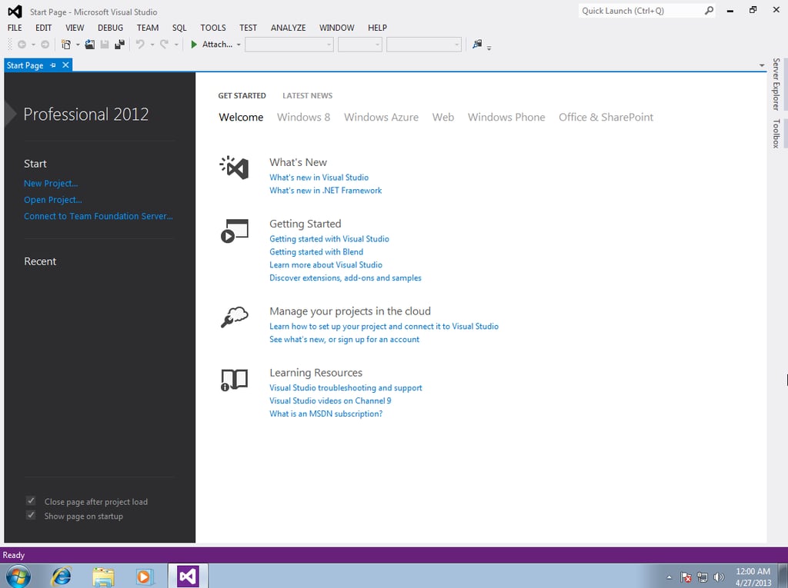This screenshot has width=788, height=588.
Task: Open 'Visual Studio videos on Channel 9' link
Action: click(x=330, y=400)
